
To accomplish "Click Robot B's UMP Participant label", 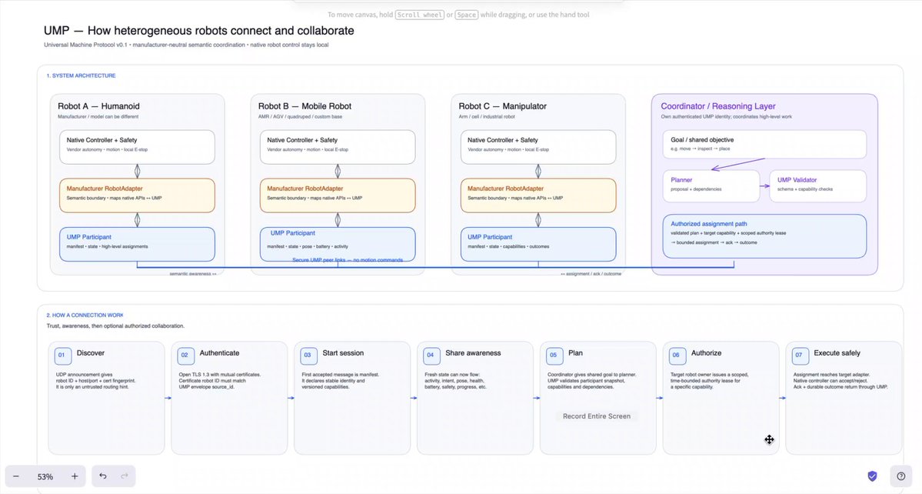I will click(x=293, y=233).
